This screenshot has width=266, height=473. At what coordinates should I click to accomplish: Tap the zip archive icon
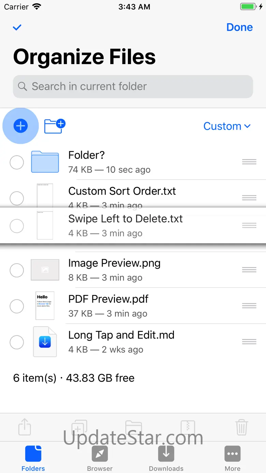[x=188, y=427]
